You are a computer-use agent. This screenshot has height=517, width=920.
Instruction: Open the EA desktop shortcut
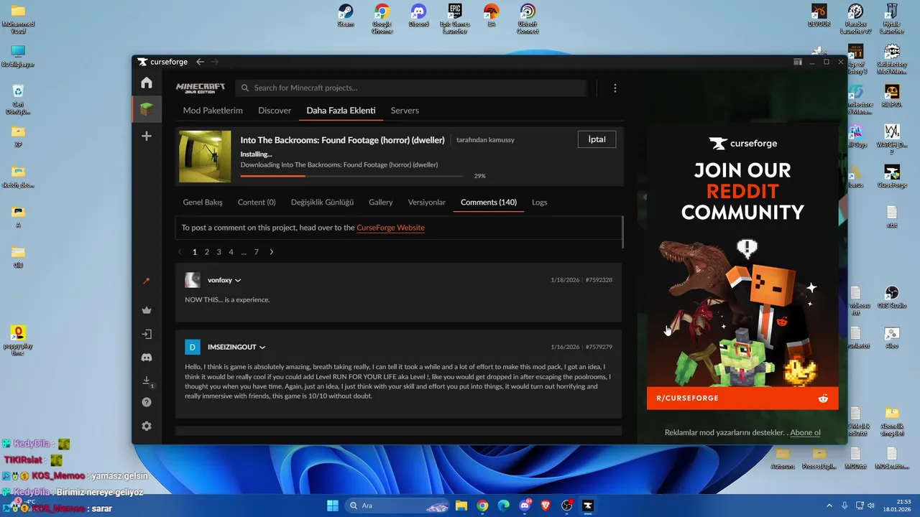coord(492,16)
